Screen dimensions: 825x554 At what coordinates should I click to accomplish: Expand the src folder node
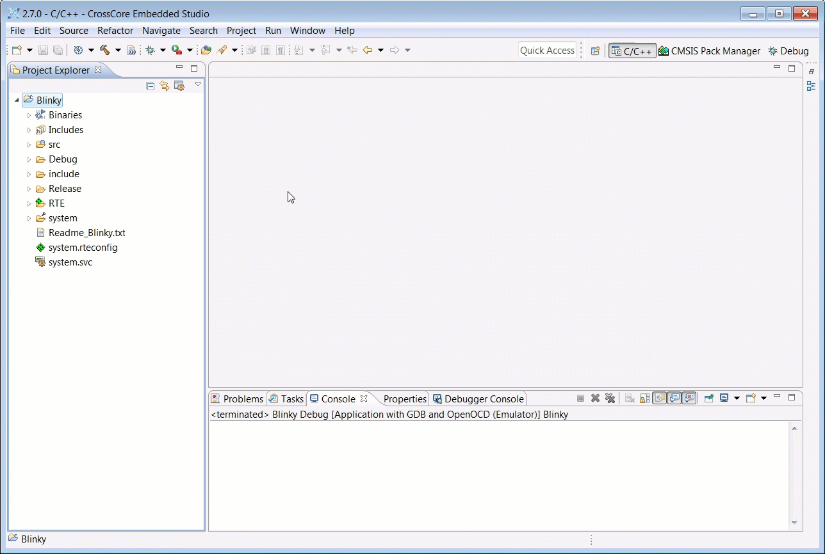tap(29, 145)
